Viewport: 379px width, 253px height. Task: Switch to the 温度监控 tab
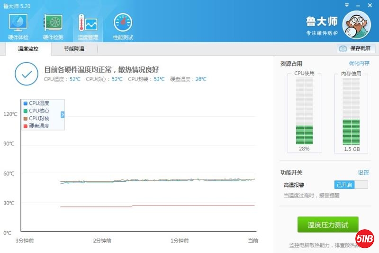[28, 48]
